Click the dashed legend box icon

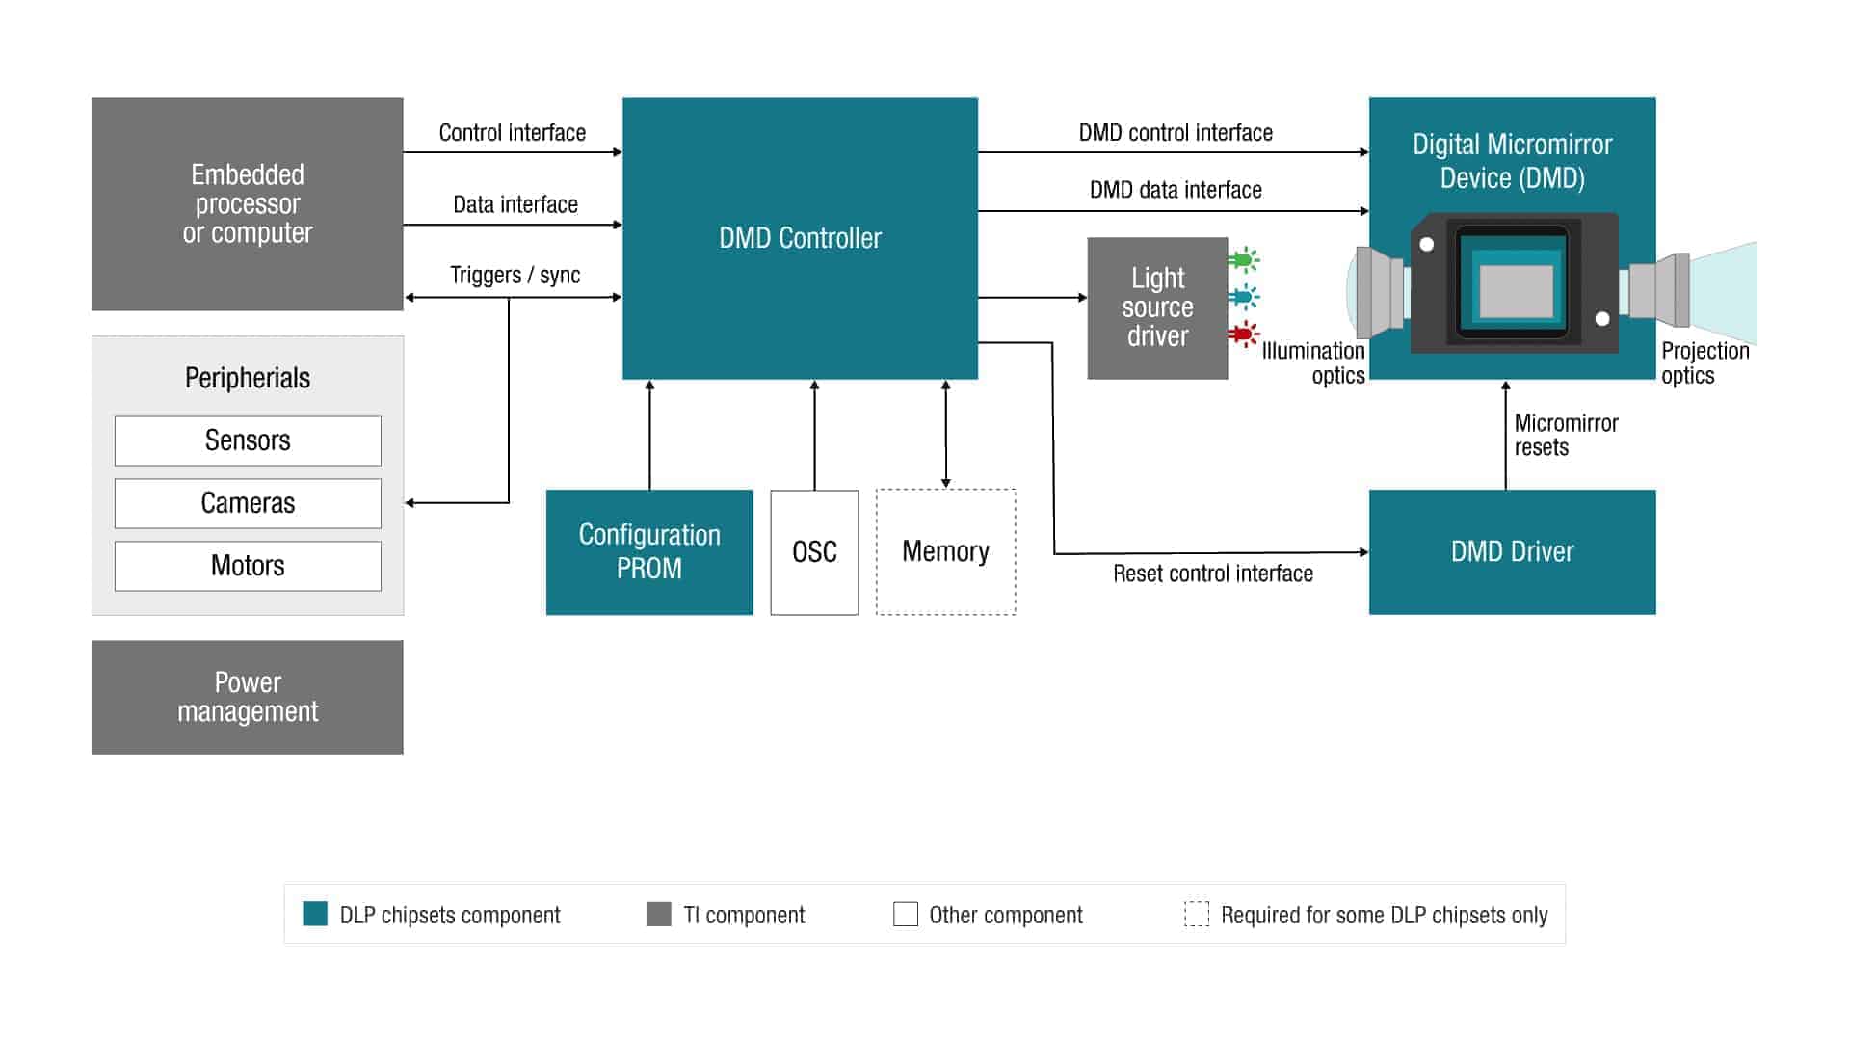tap(1197, 914)
